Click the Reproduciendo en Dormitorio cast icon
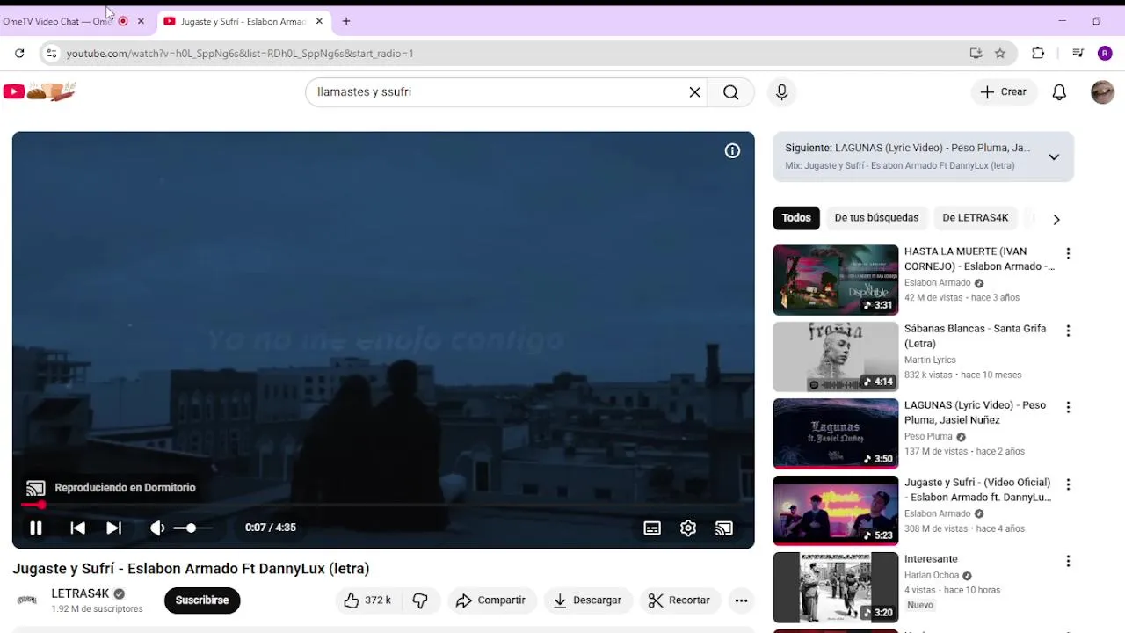1125x633 pixels. point(35,488)
